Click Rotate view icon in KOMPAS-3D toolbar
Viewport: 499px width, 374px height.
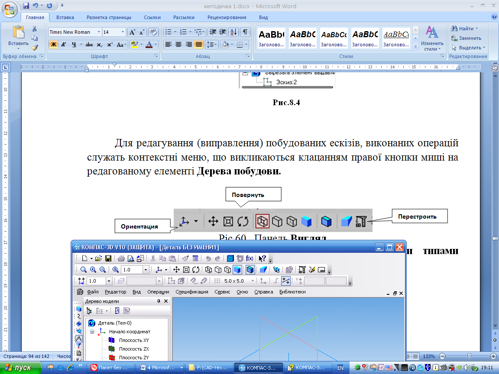(196, 270)
